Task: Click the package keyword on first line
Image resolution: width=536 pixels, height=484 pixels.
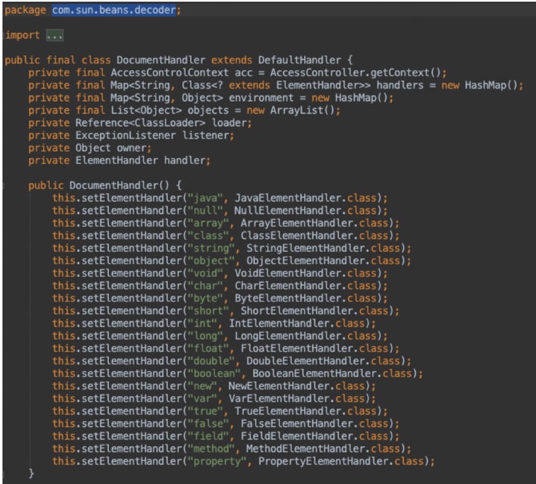Action: click(x=25, y=10)
